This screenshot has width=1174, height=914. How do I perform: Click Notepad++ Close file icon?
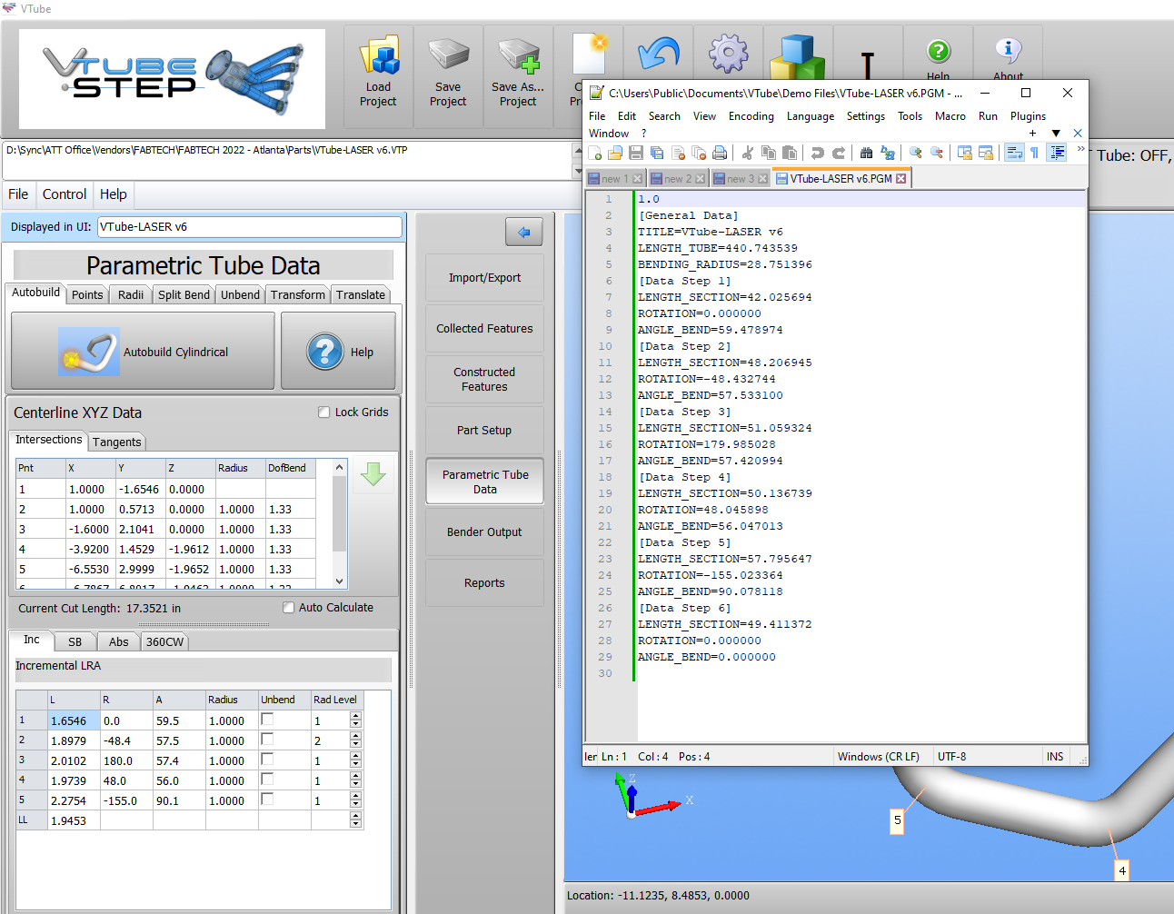tap(678, 153)
